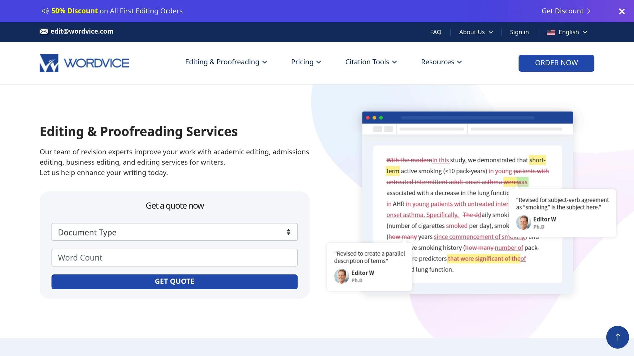This screenshot has height=356, width=634.
Task: Open the Citation Tools menu
Action: coord(371,62)
